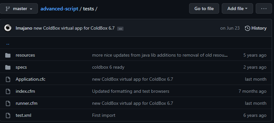The height and width of the screenshot is (123, 274).
Task: Click the git branch icon
Action: coord(8,9)
